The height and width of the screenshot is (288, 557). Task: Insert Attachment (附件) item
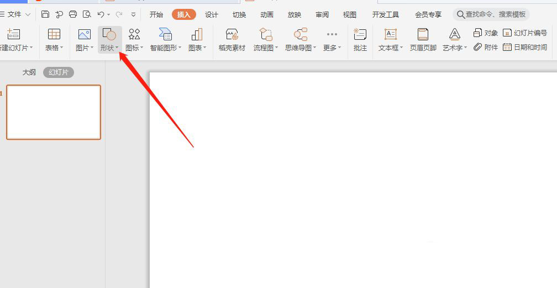point(485,47)
